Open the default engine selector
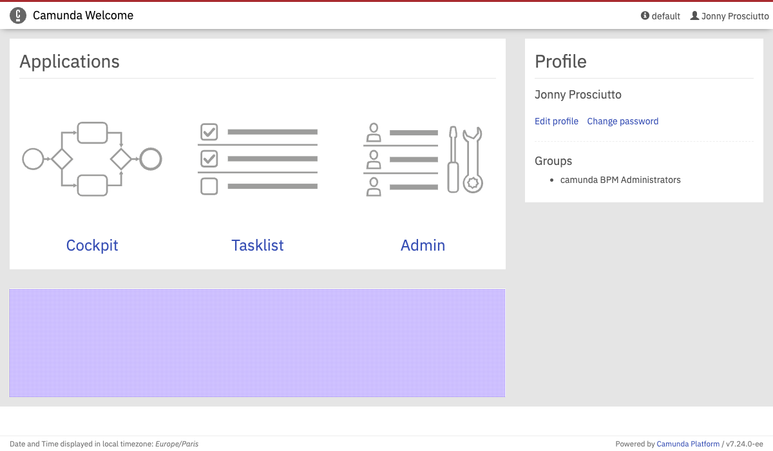This screenshot has width=773, height=451. [x=665, y=16]
